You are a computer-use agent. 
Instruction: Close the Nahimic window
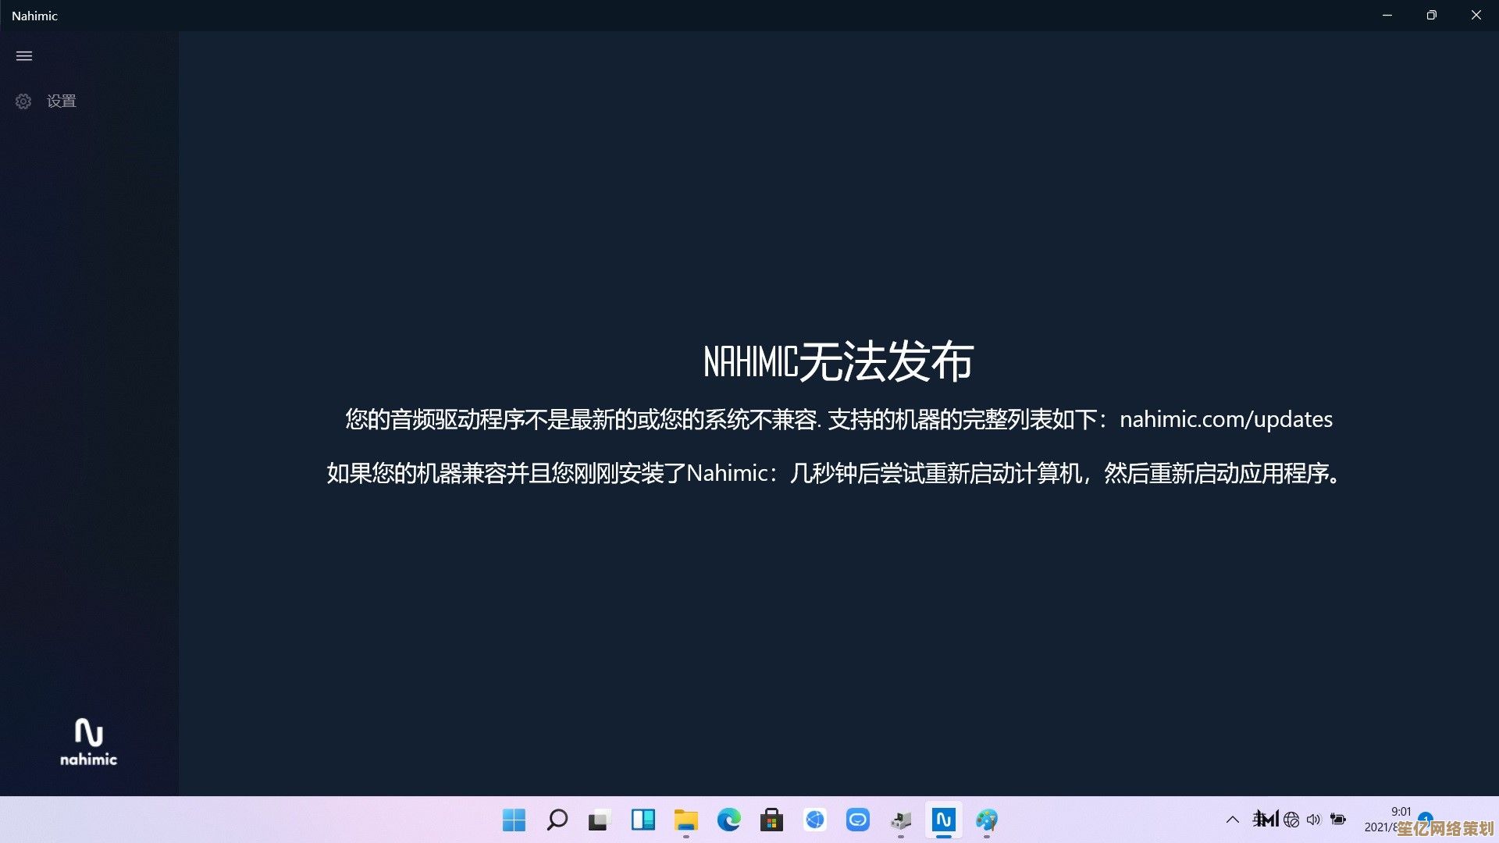[1476, 16]
